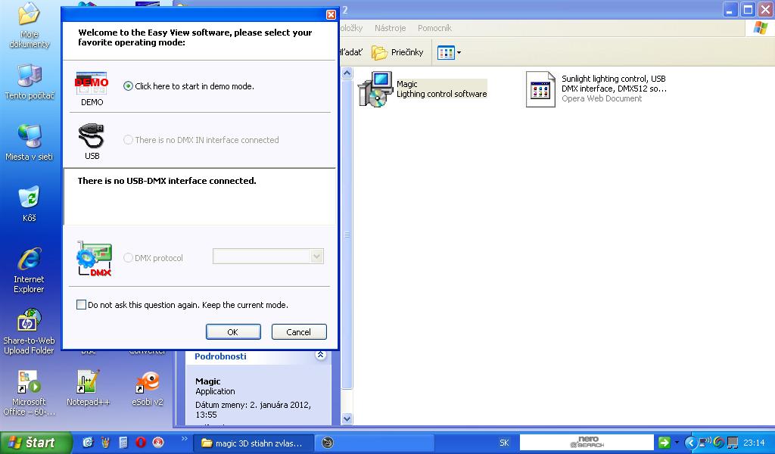Click the USB interface icon
This screenshot has height=454, width=775.
click(x=92, y=137)
